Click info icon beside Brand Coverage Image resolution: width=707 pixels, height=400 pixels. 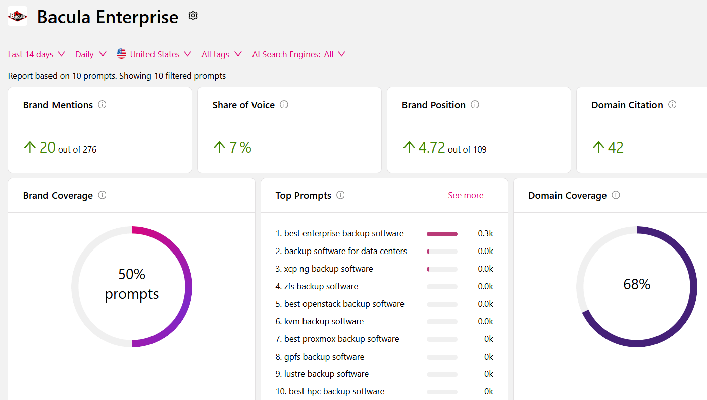(102, 195)
